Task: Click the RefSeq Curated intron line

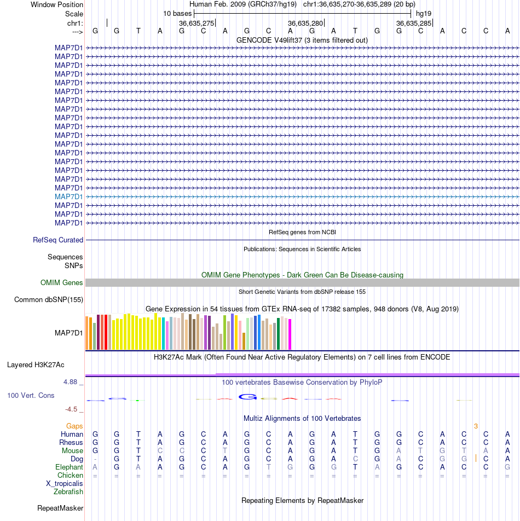Action: [x=302, y=240]
